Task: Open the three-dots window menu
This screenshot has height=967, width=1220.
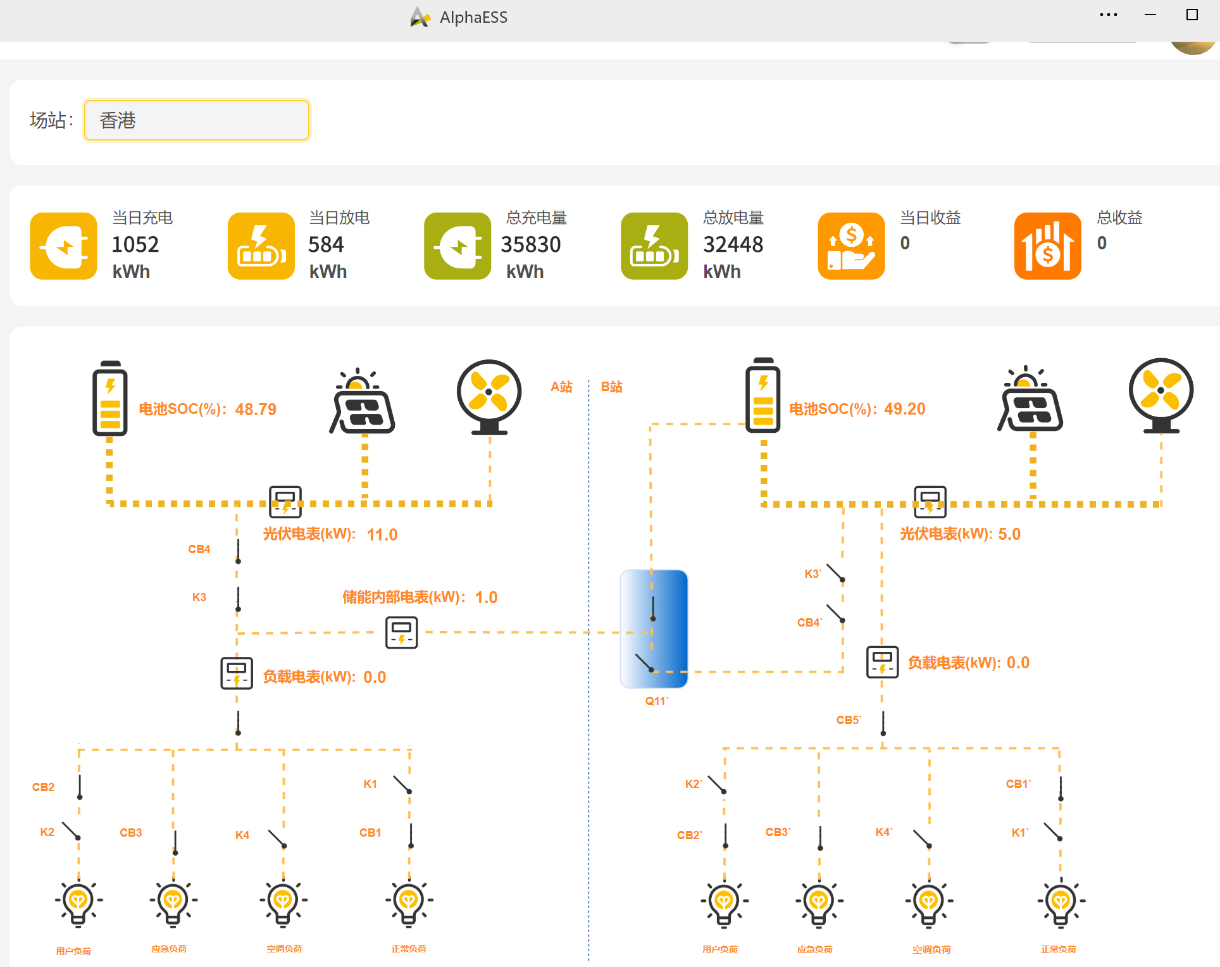Action: point(1108,15)
